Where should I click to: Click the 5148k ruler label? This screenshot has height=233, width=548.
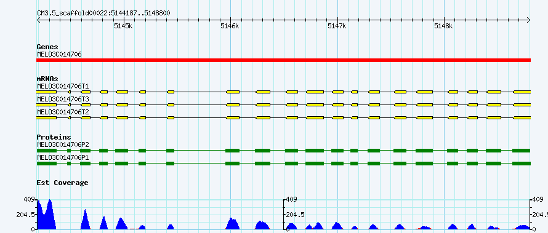[x=443, y=26]
